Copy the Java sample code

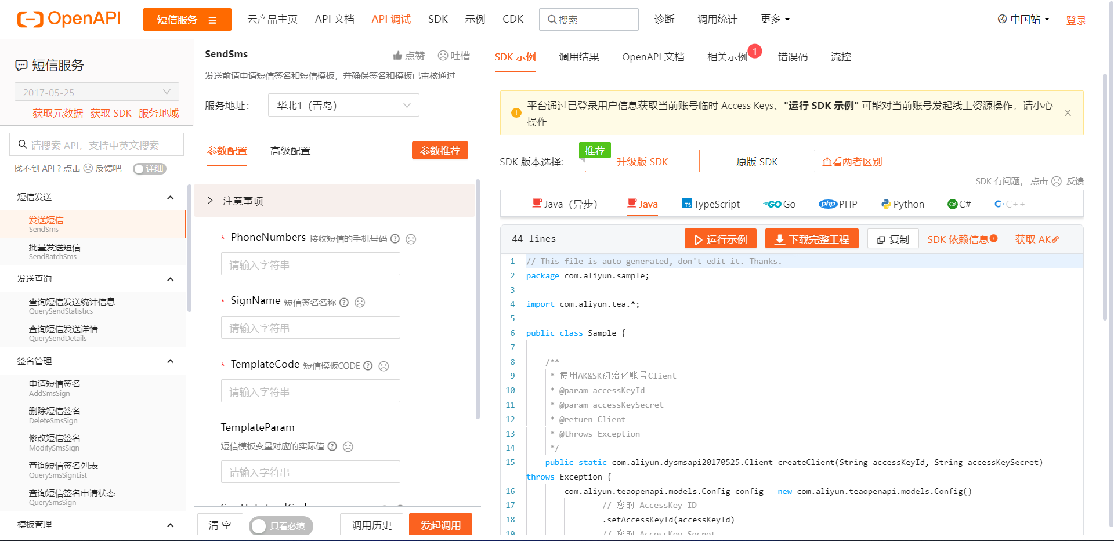[893, 238]
